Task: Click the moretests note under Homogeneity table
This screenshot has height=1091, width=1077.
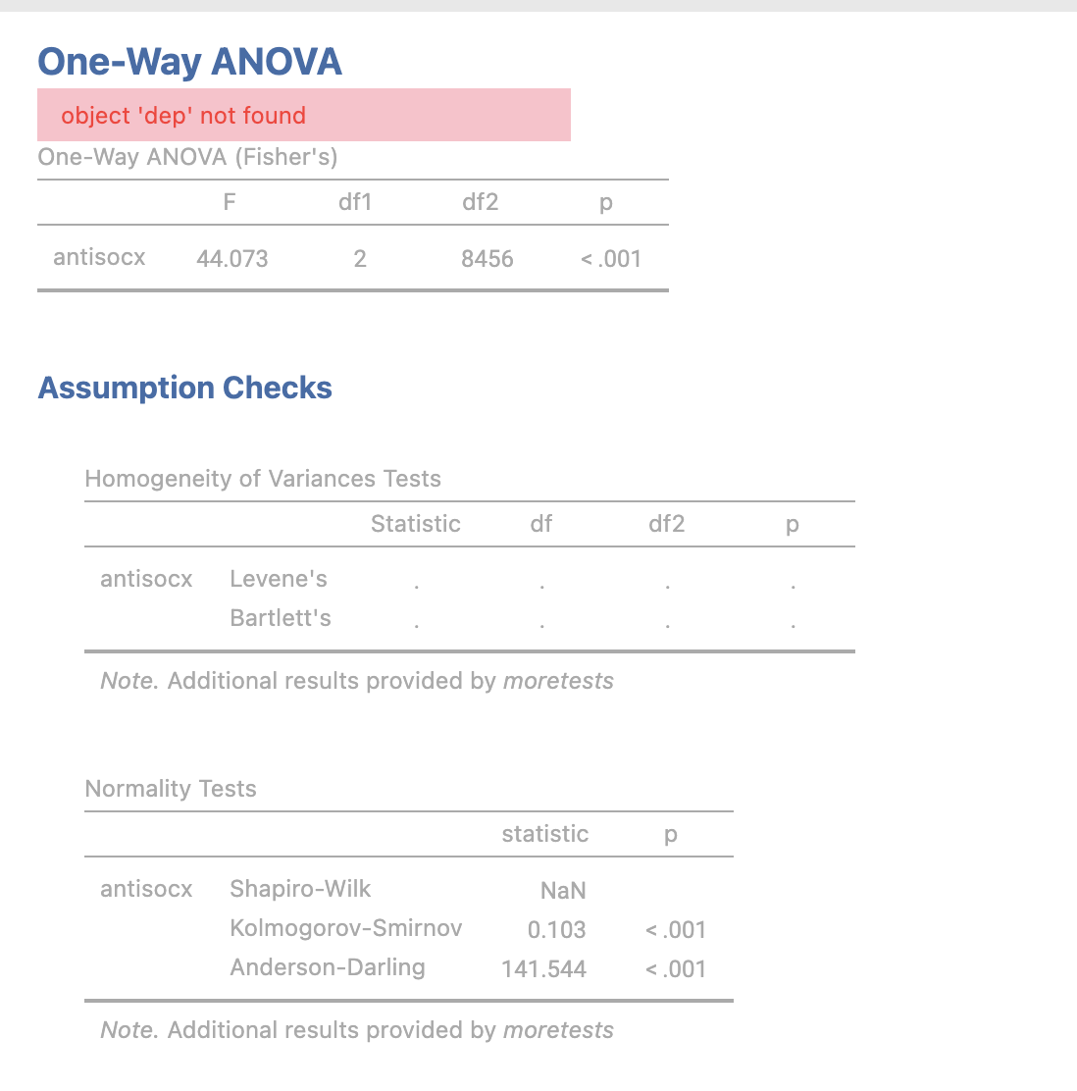Action: click(x=357, y=680)
